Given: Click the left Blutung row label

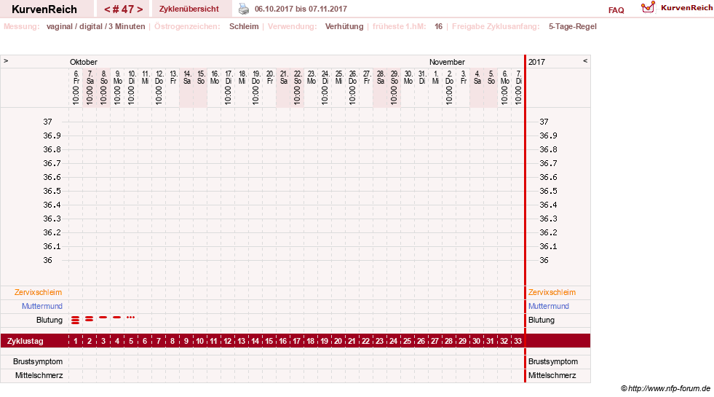Looking at the screenshot, I should [49, 320].
